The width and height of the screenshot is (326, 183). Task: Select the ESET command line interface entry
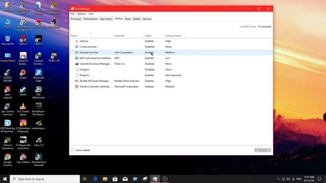[171, 58]
